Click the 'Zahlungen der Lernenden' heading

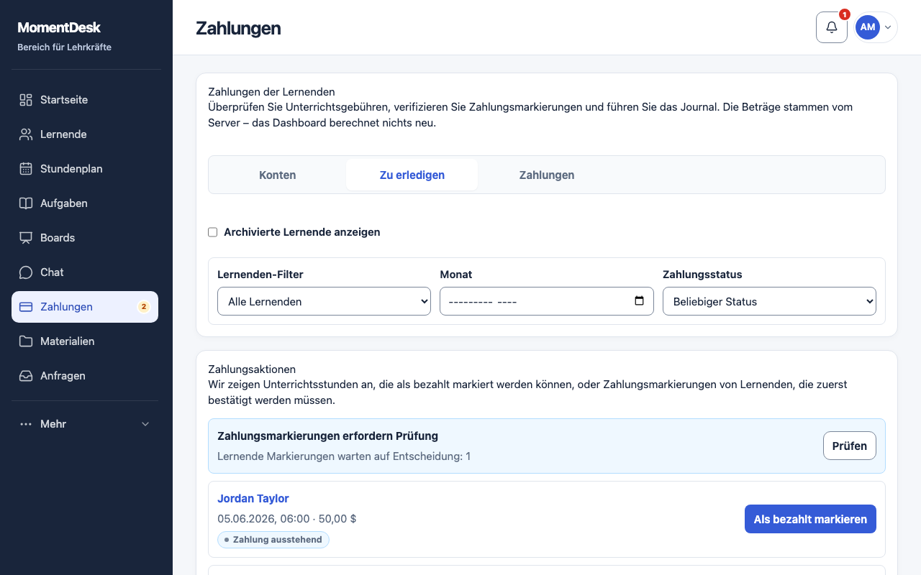coord(271,92)
